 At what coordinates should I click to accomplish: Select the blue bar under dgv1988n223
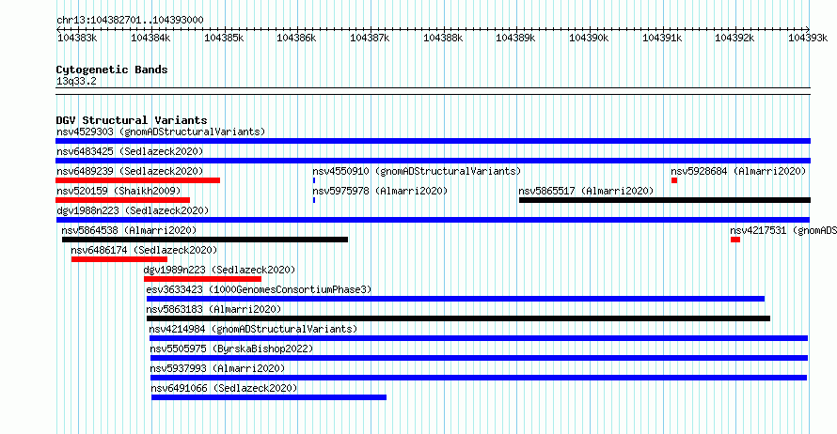click(x=433, y=220)
